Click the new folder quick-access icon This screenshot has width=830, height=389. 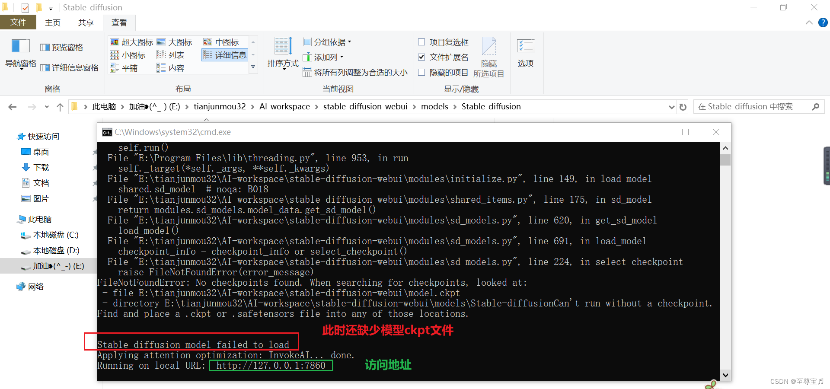click(38, 7)
